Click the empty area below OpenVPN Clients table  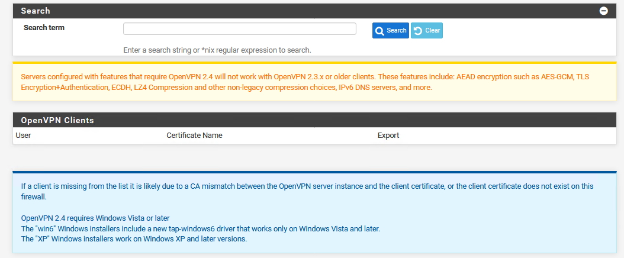pyautogui.click(x=314, y=157)
